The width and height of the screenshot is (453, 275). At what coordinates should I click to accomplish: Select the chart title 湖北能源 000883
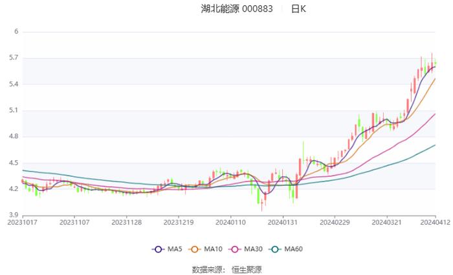pyautogui.click(x=237, y=9)
